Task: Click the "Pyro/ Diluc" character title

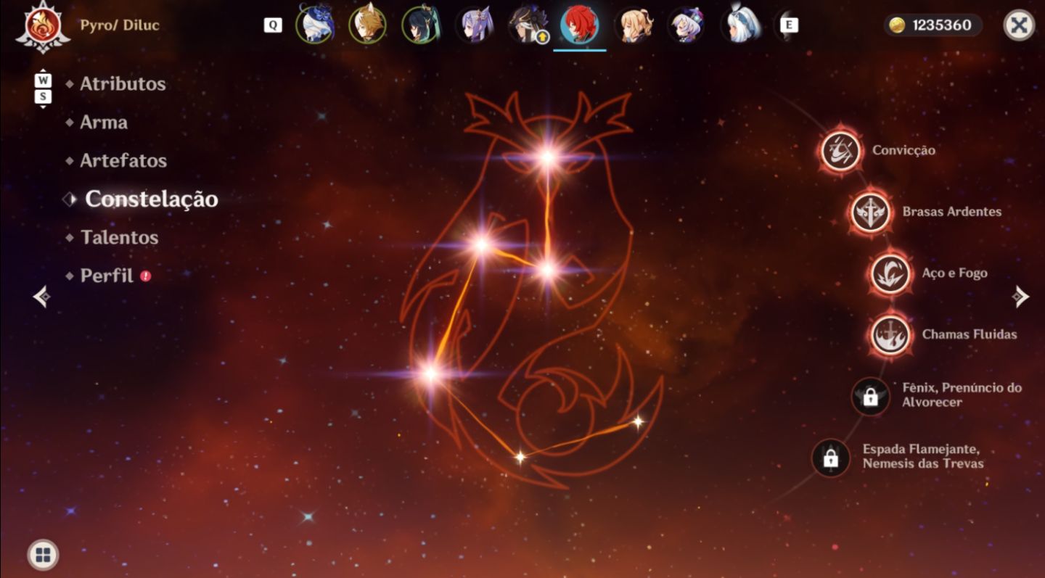Action: click(120, 25)
